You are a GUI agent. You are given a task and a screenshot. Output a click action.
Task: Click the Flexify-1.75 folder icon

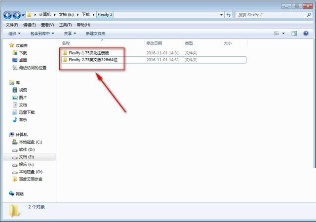point(65,53)
